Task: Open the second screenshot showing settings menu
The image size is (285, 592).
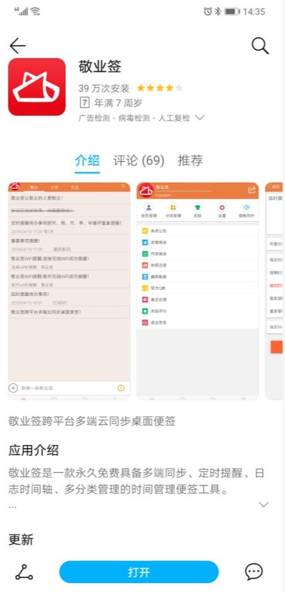Action: (198, 291)
